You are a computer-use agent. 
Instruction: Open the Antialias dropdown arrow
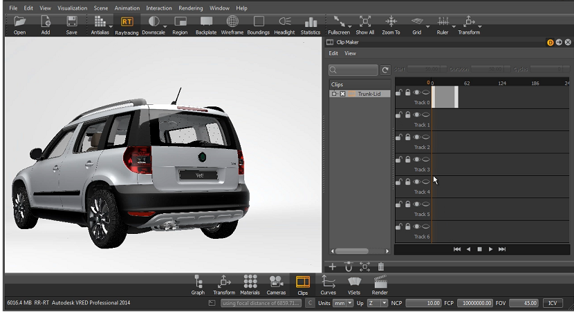[x=111, y=27]
